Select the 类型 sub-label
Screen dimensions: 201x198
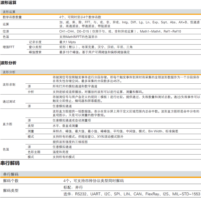coord(31,126)
